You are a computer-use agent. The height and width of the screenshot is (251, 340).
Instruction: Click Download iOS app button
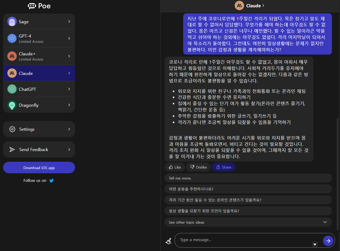coord(39,168)
